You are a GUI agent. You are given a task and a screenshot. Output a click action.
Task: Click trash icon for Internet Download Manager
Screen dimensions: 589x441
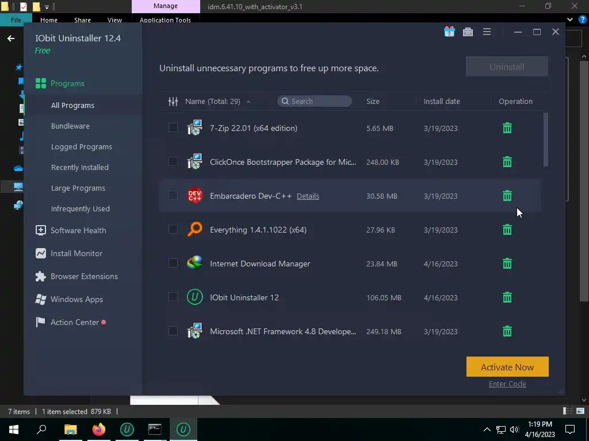(507, 264)
